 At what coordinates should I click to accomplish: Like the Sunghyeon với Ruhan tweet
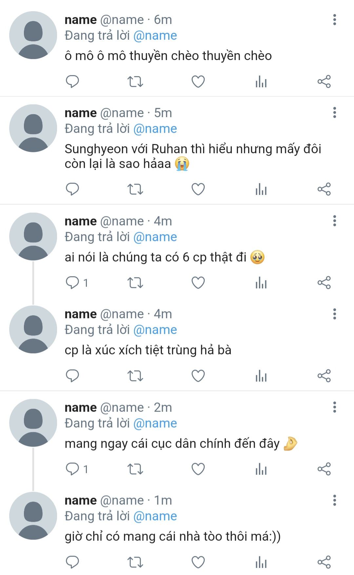pyautogui.click(x=198, y=189)
